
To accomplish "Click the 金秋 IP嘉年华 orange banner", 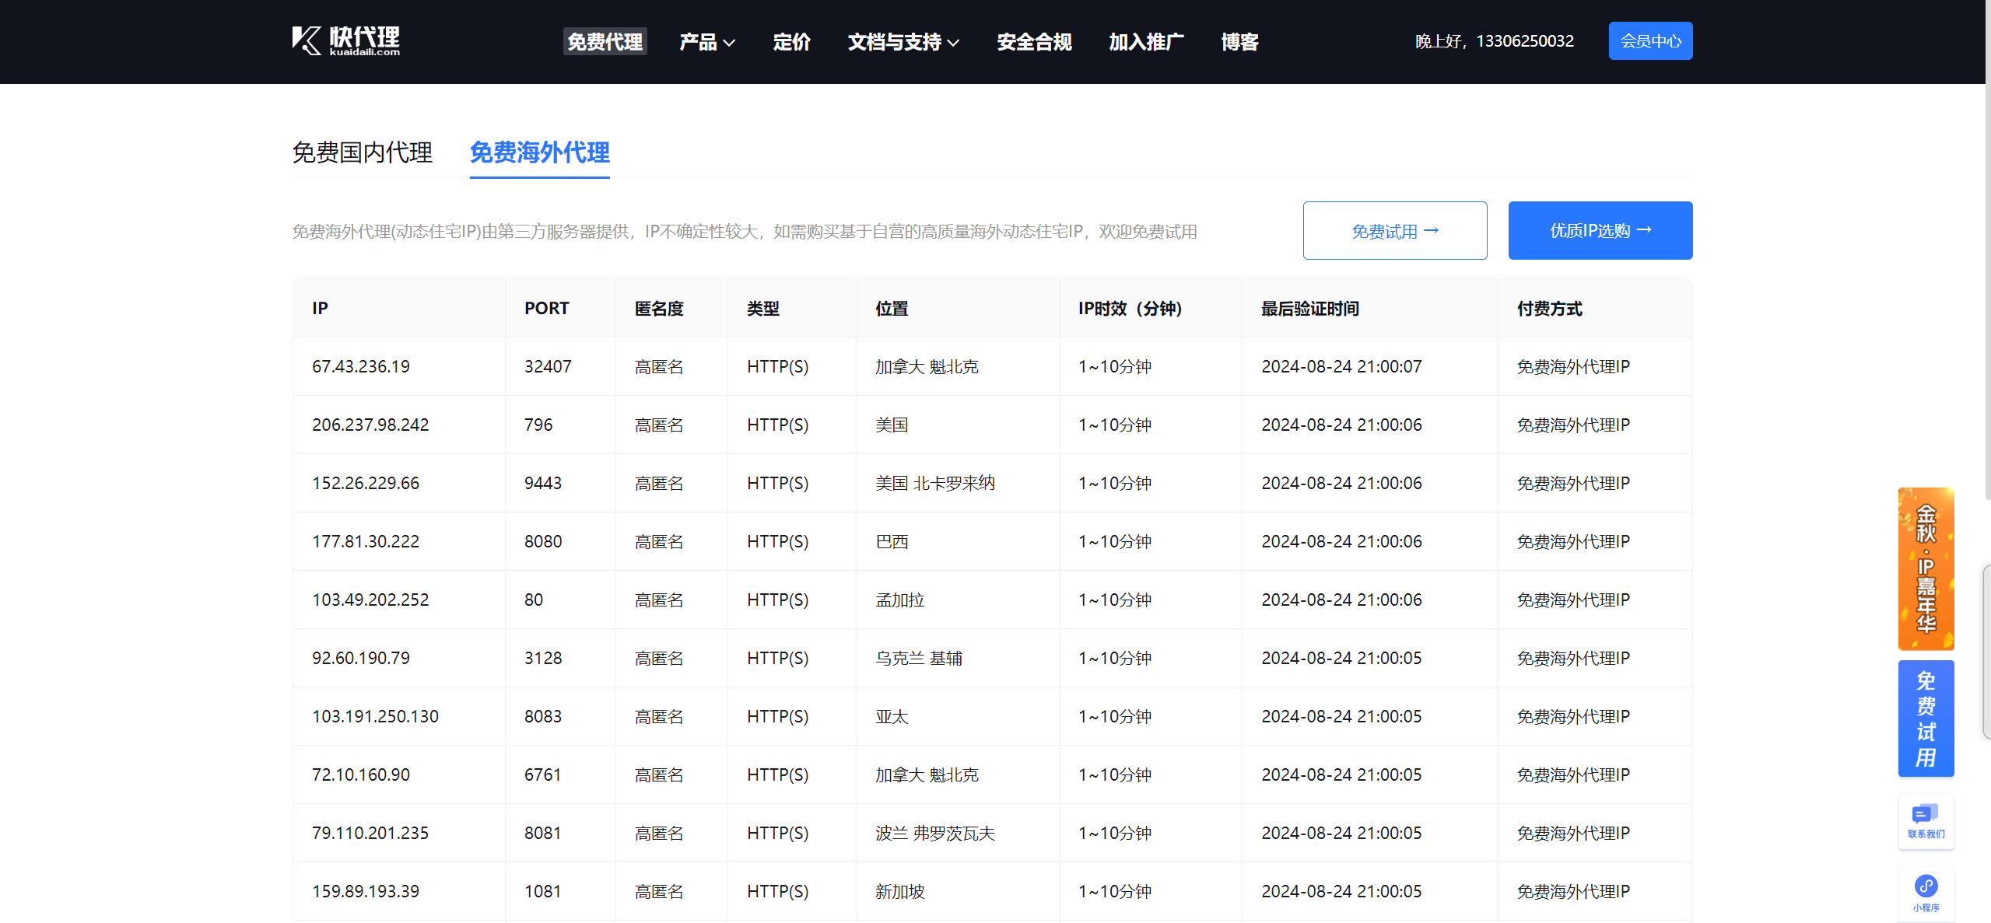I will tap(1926, 568).
